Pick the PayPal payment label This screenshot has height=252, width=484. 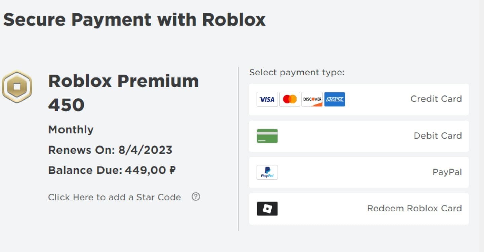(447, 172)
